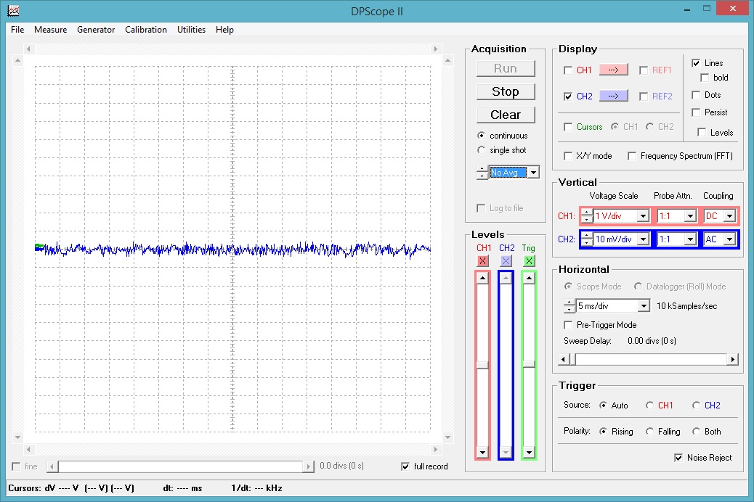Open CH2 10 mV/div dropdown
Screen dimensions: 754x502
coord(644,239)
